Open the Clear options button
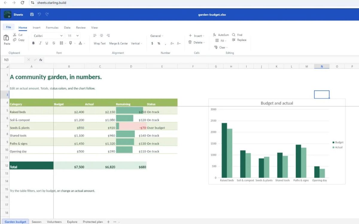Screen dimensions: 359x224 coord(221,47)
